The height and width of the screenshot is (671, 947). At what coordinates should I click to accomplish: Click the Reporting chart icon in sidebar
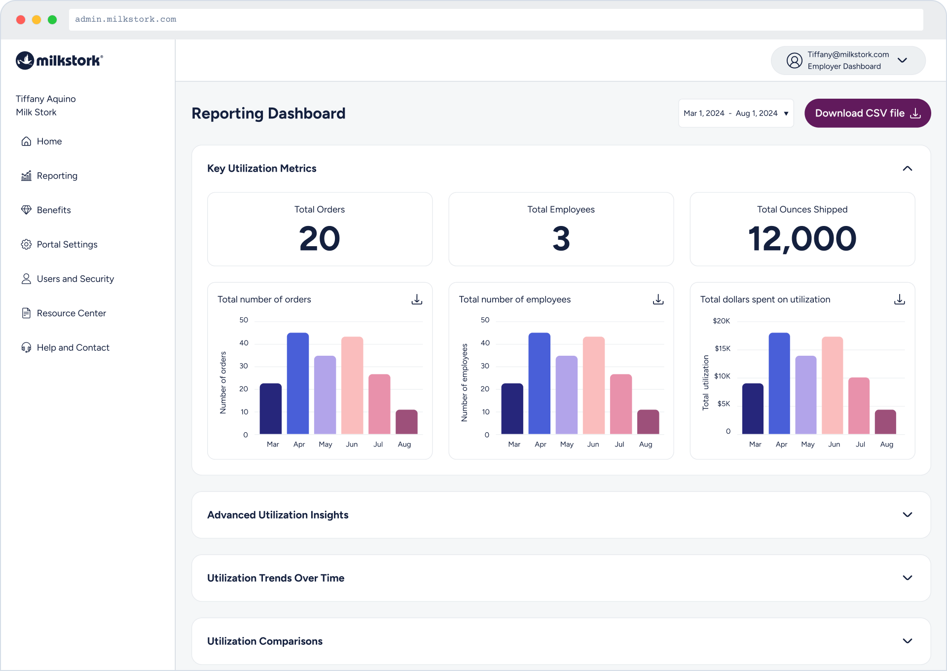(x=26, y=176)
